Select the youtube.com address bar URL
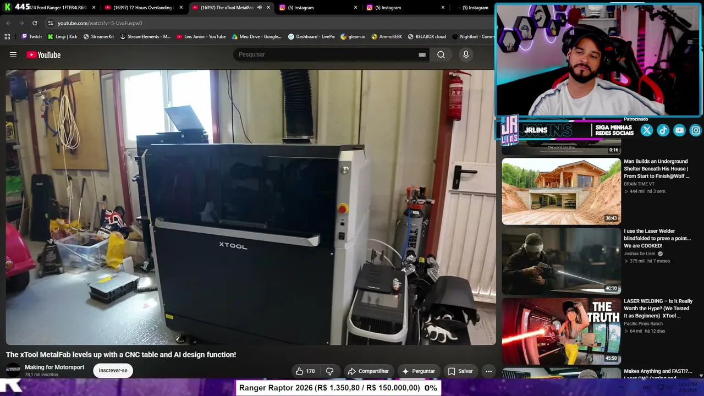704x396 pixels. (x=100, y=23)
